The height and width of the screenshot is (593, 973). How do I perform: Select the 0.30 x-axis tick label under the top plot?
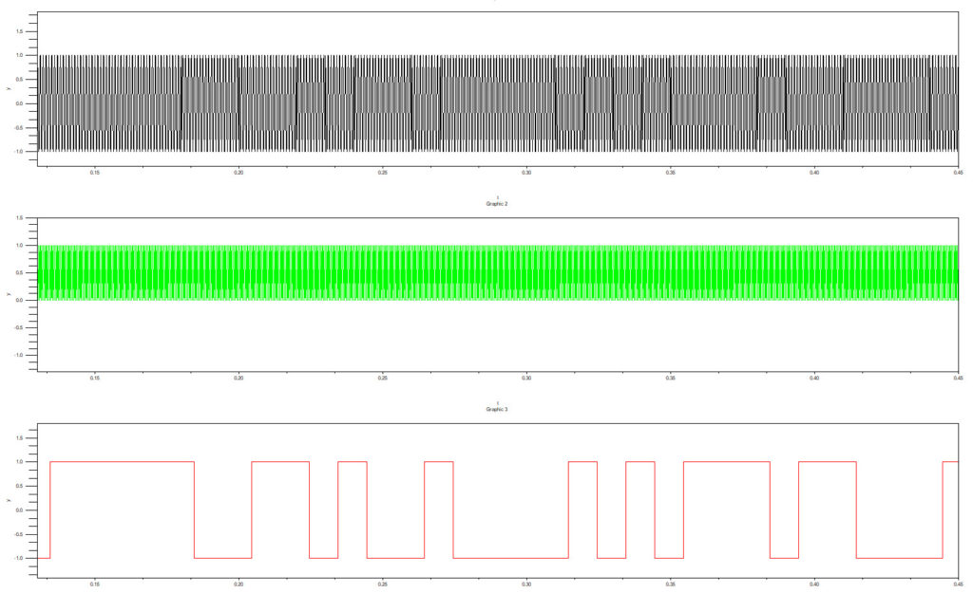click(526, 173)
